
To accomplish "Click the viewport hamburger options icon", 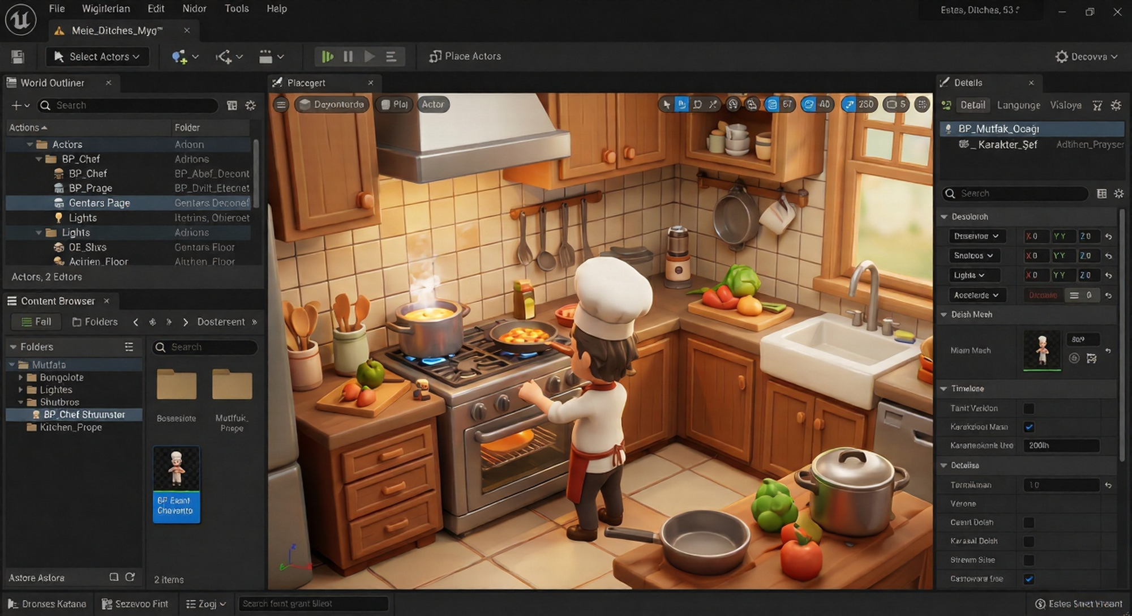I will click(281, 105).
